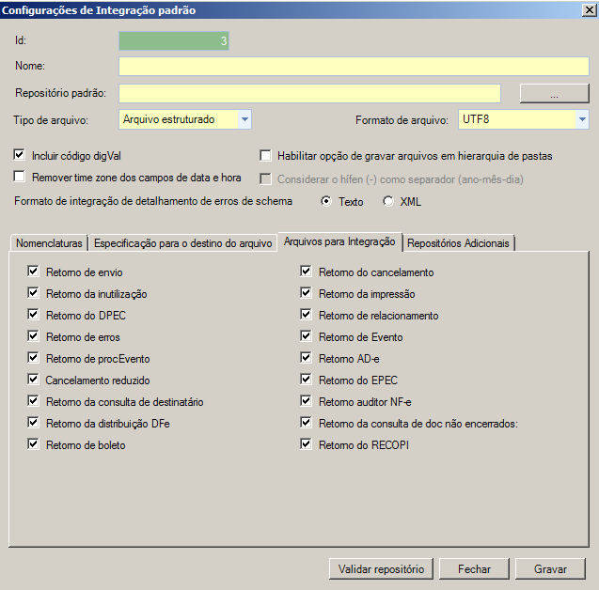Image resolution: width=599 pixels, height=590 pixels.
Task: Expand the Formato de arquivo dropdown
Action: tap(582, 119)
